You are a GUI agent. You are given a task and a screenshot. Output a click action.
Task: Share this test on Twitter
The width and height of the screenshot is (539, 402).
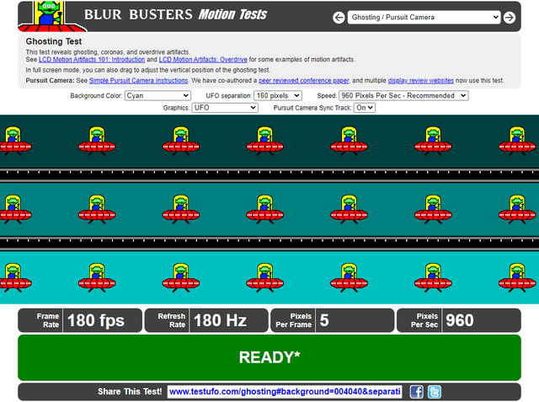point(435,392)
